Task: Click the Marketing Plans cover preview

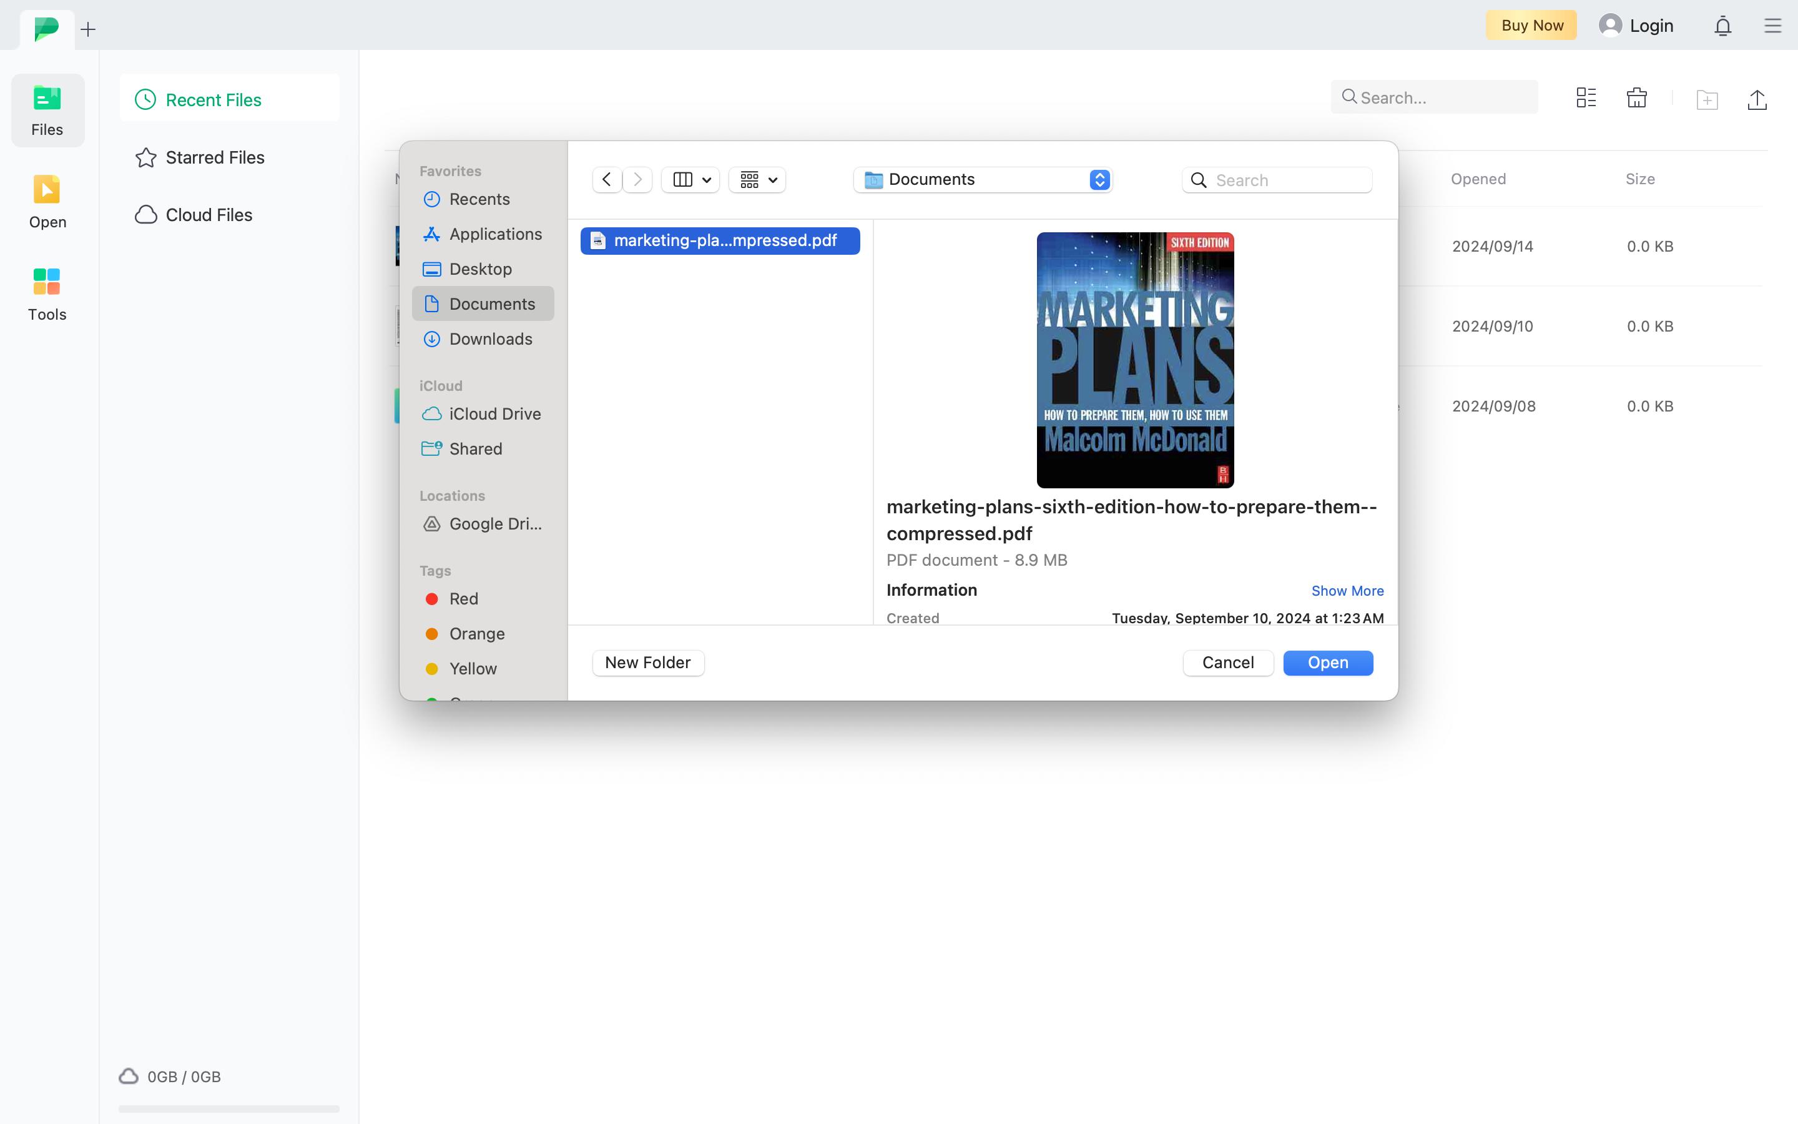Action: pos(1135,360)
